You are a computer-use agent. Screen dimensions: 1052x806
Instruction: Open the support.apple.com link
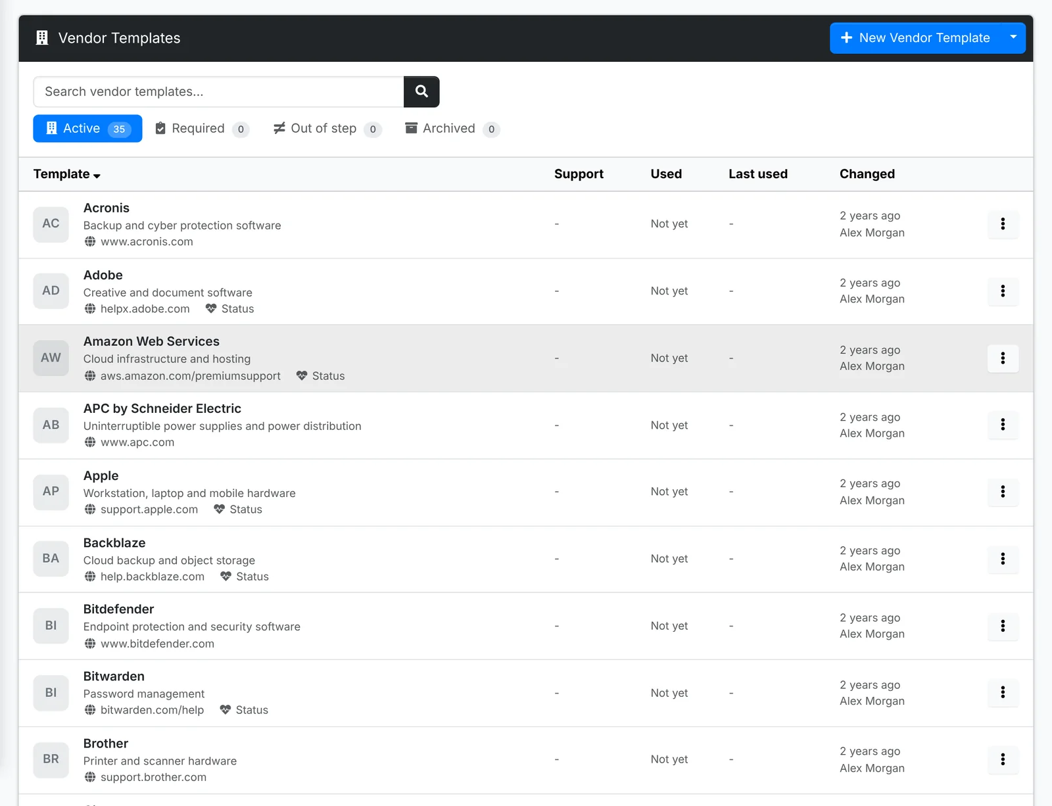141,510
